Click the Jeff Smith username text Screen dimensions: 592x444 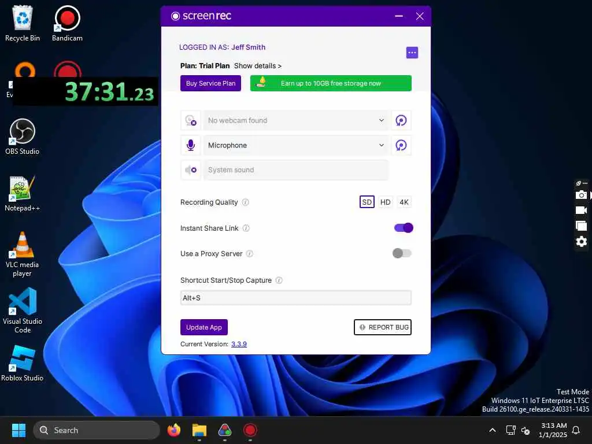(x=249, y=47)
